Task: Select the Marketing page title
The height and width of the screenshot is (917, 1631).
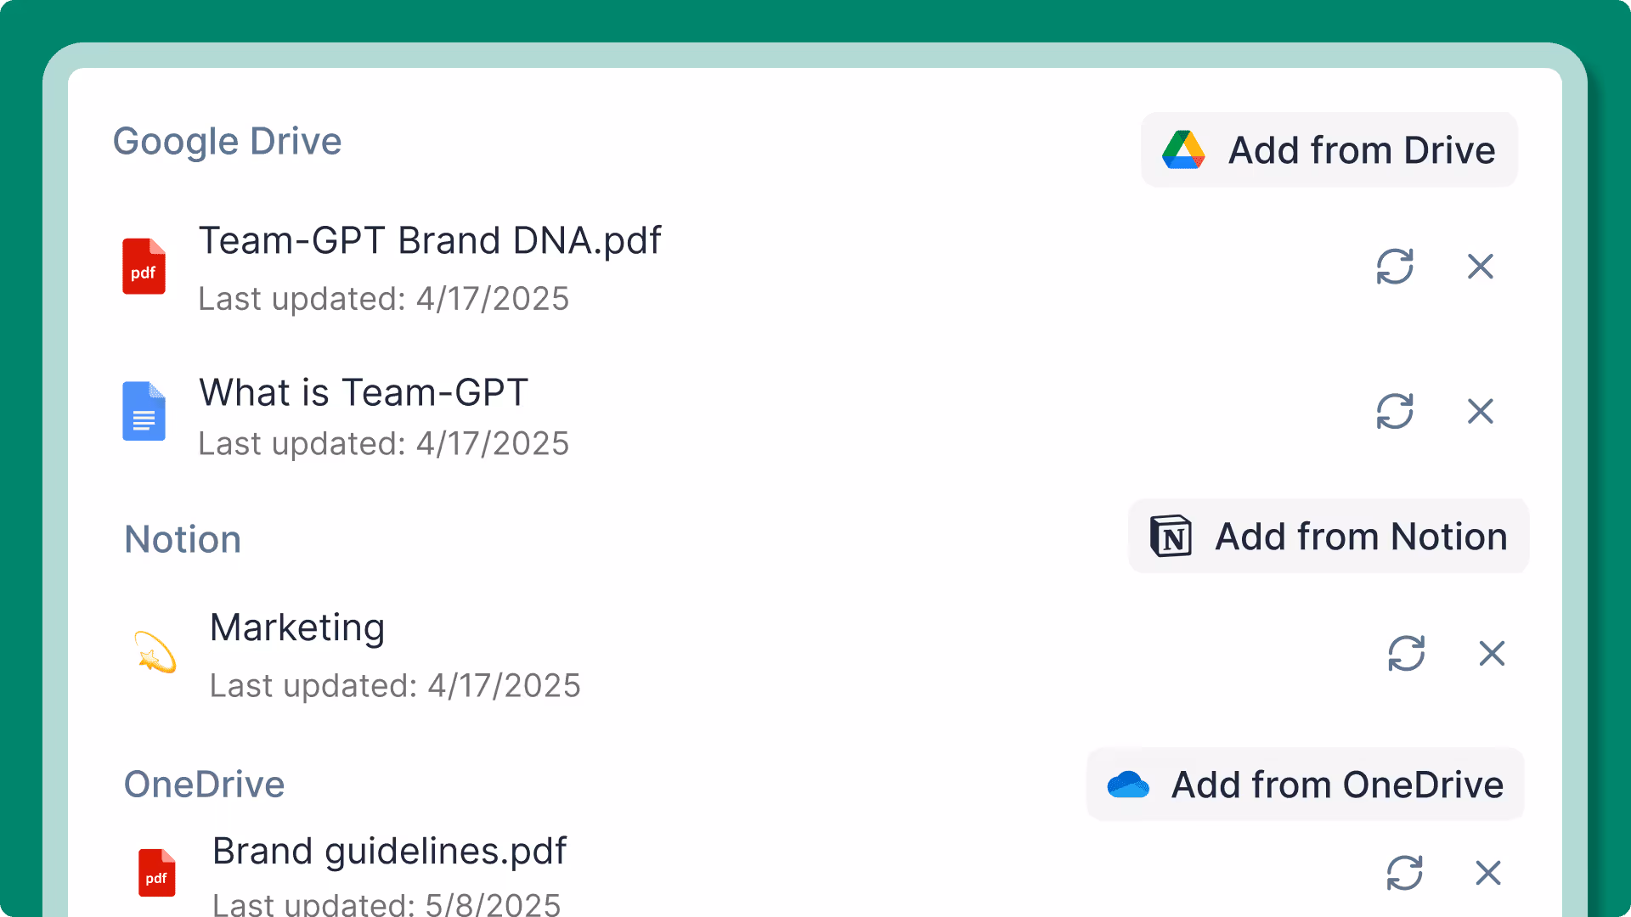Action: click(x=297, y=629)
